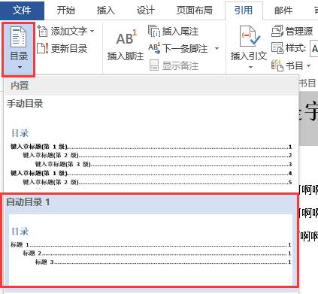Open the 样式 citation style box

314,48
